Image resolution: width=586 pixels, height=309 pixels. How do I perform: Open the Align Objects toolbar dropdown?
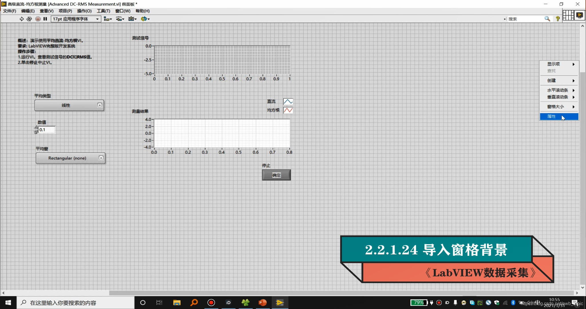(108, 19)
